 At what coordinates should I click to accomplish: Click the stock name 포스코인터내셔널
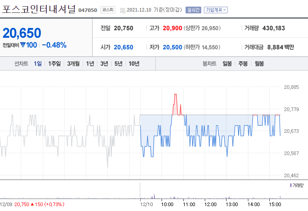click(39, 9)
